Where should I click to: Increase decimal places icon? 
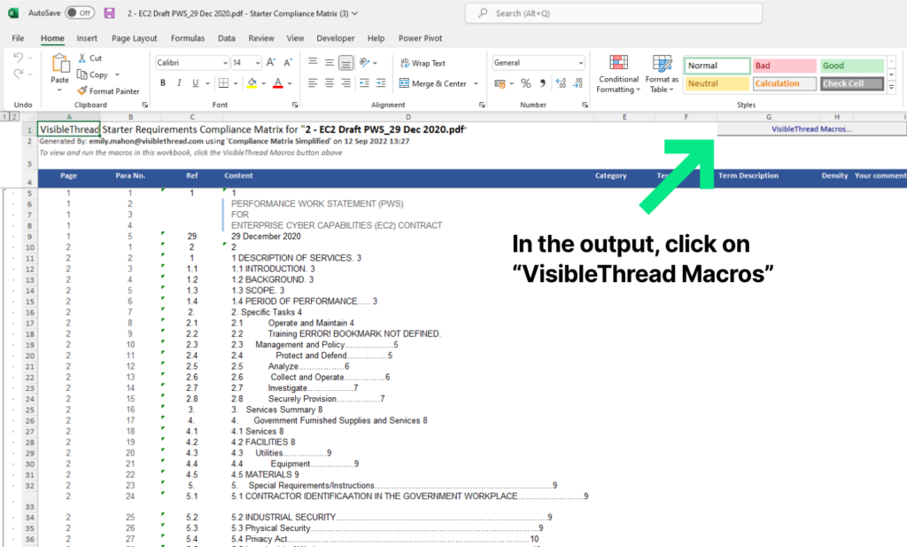[x=561, y=83]
